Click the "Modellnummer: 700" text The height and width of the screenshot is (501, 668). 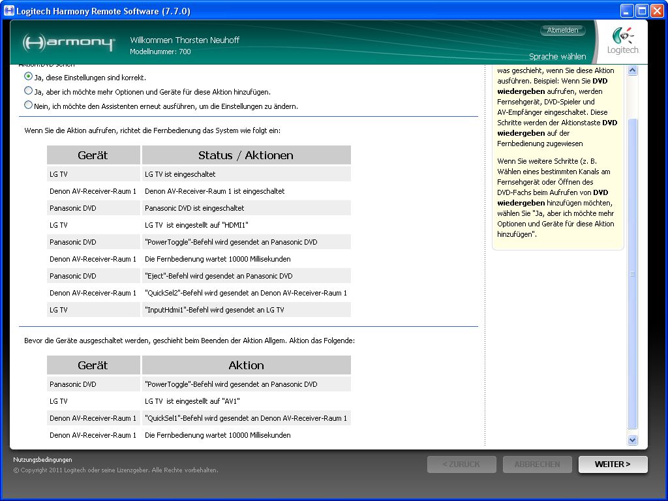point(160,52)
